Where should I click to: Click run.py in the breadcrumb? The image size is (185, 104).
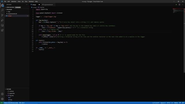point(35,8)
